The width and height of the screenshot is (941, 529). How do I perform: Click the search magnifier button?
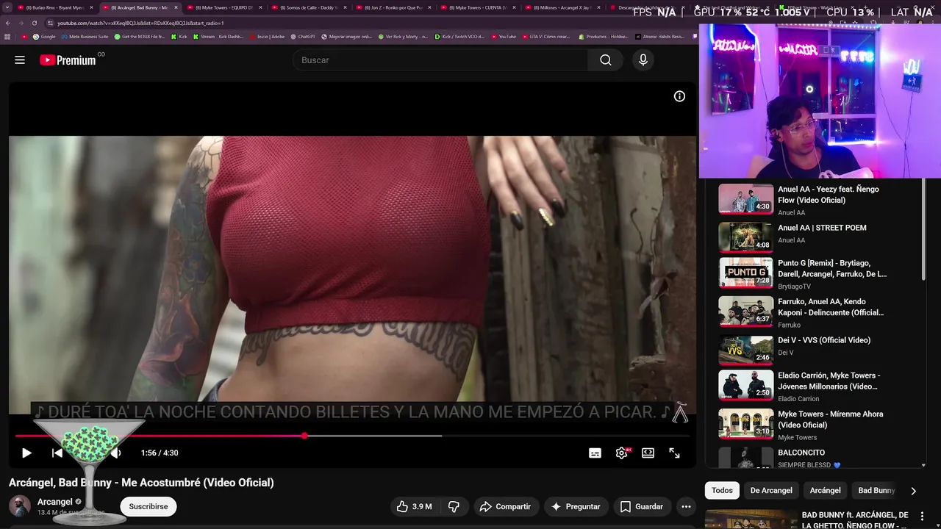pyautogui.click(x=606, y=60)
